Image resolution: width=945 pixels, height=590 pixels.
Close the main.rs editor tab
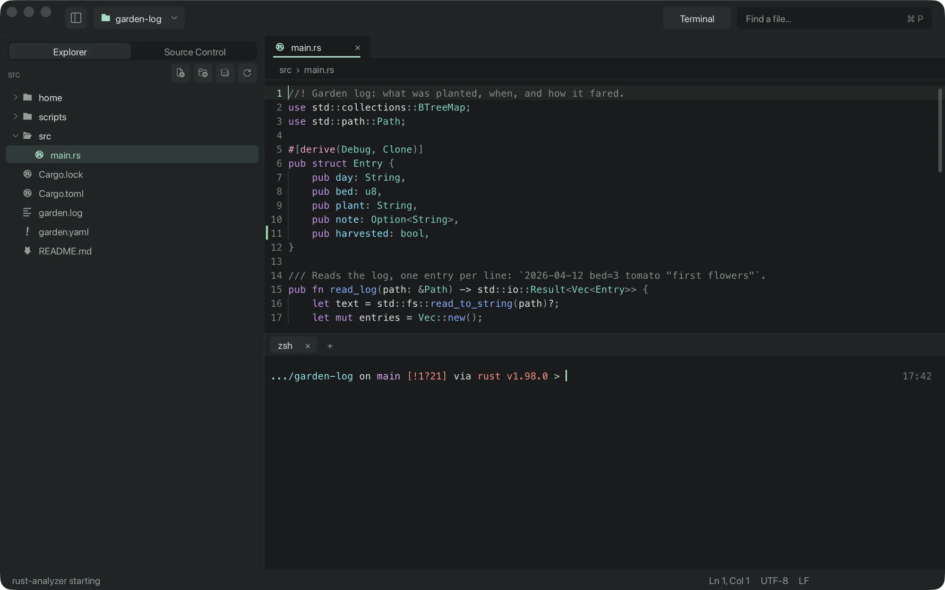(357, 48)
